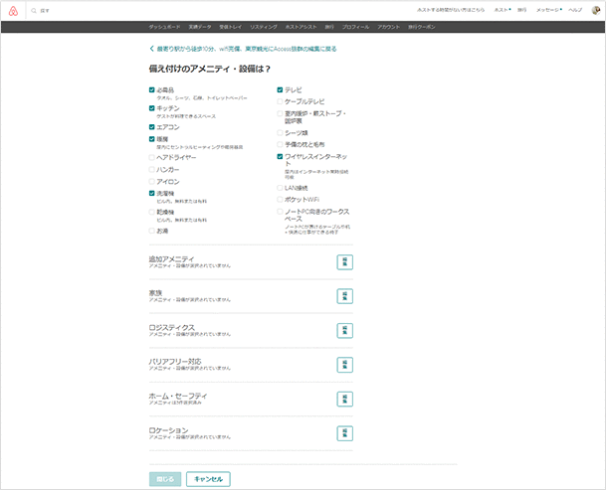Edit the バリアフリー対応 section
Screen dimensions: 606x490
click(x=344, y=365)
